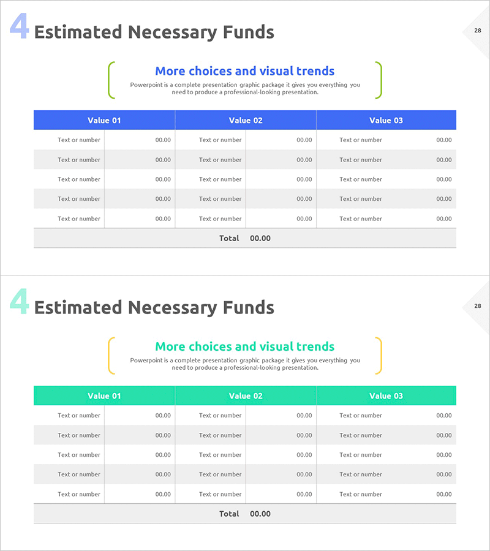Select the blue Value 02 table header
Viewport: 490px width, 551px height.
pyautogui.click(x=246, y=120)
